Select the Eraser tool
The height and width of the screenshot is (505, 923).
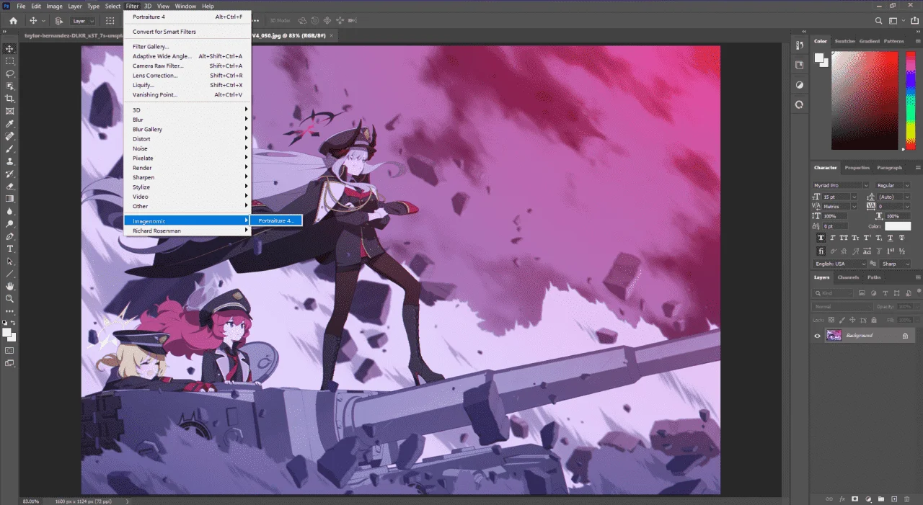tap(10, 187)
